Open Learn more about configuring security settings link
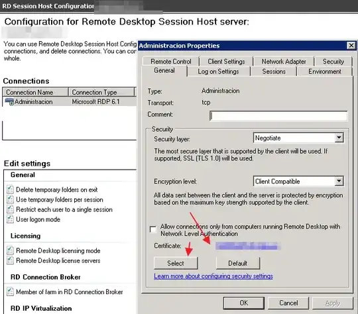This screenshot has height=314, width=358. (213, 276)
